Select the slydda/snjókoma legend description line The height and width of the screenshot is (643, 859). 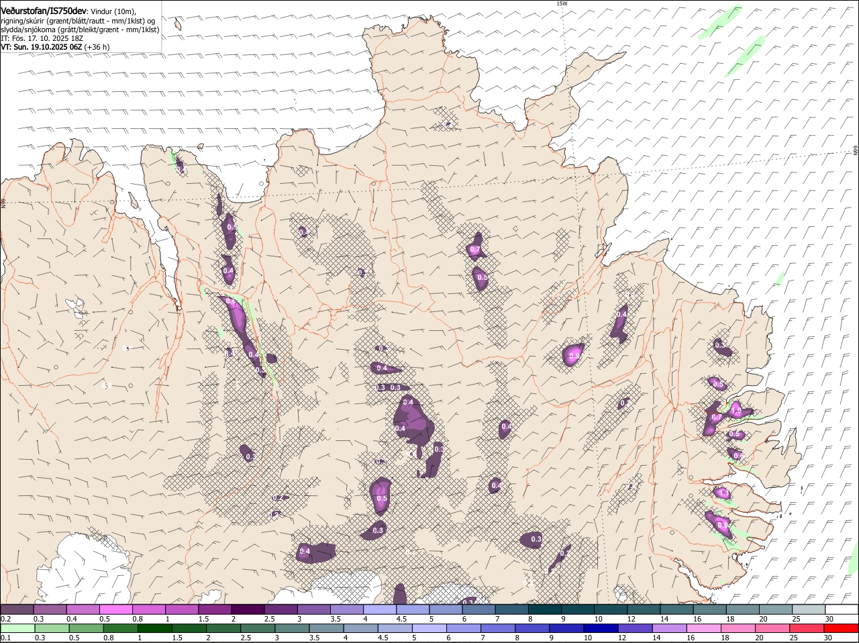(79, 30)
